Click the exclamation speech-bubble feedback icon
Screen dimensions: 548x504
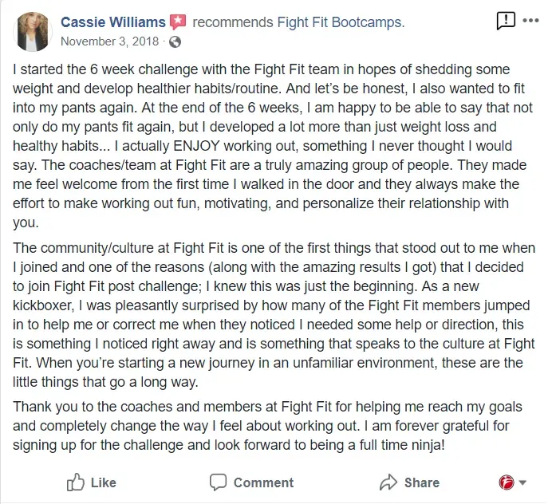pos(506,21)
